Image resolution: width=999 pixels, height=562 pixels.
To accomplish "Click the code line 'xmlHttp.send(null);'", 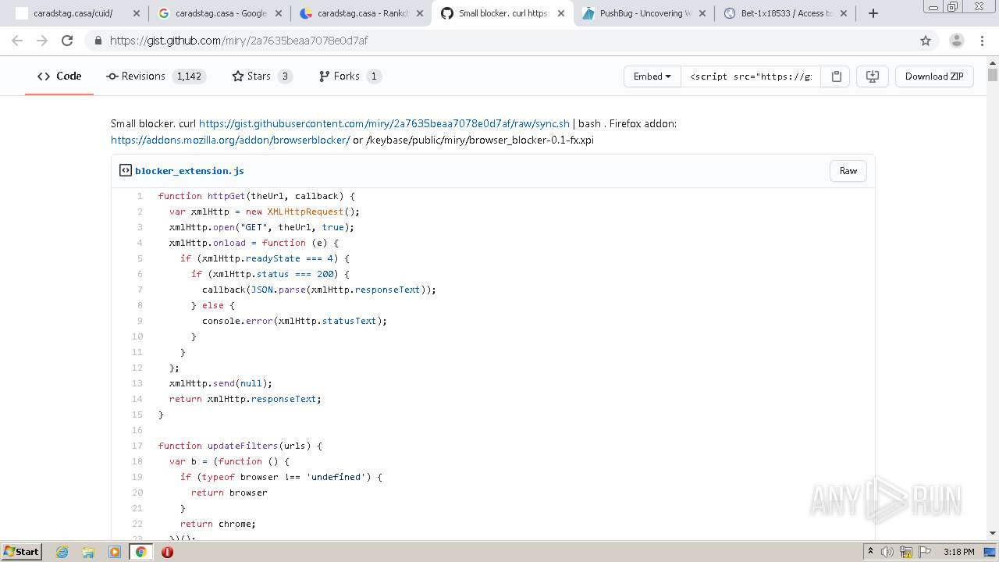I will click(x=221, y=383).
